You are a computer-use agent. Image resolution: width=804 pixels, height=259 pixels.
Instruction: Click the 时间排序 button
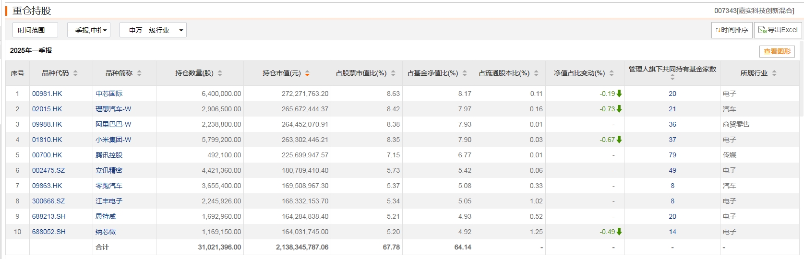(x=732, y=30)
